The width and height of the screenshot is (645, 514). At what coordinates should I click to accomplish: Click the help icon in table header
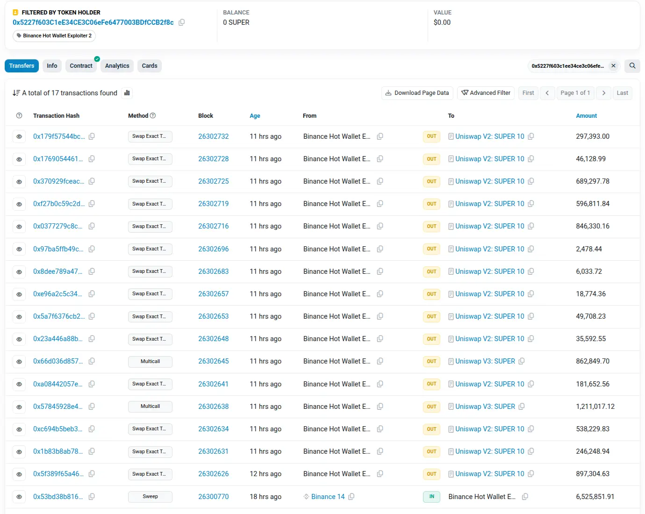point(19,116)
